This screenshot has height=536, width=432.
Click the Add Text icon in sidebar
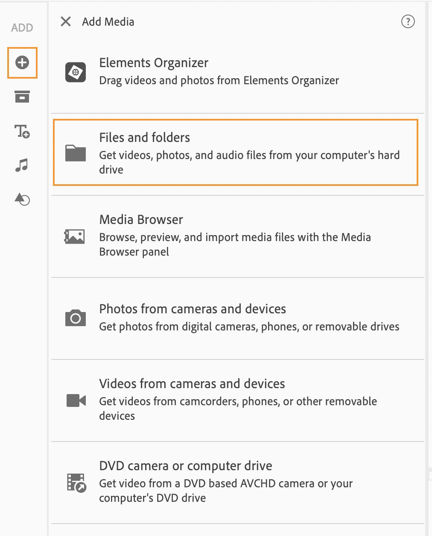click(x=22, y=133)
